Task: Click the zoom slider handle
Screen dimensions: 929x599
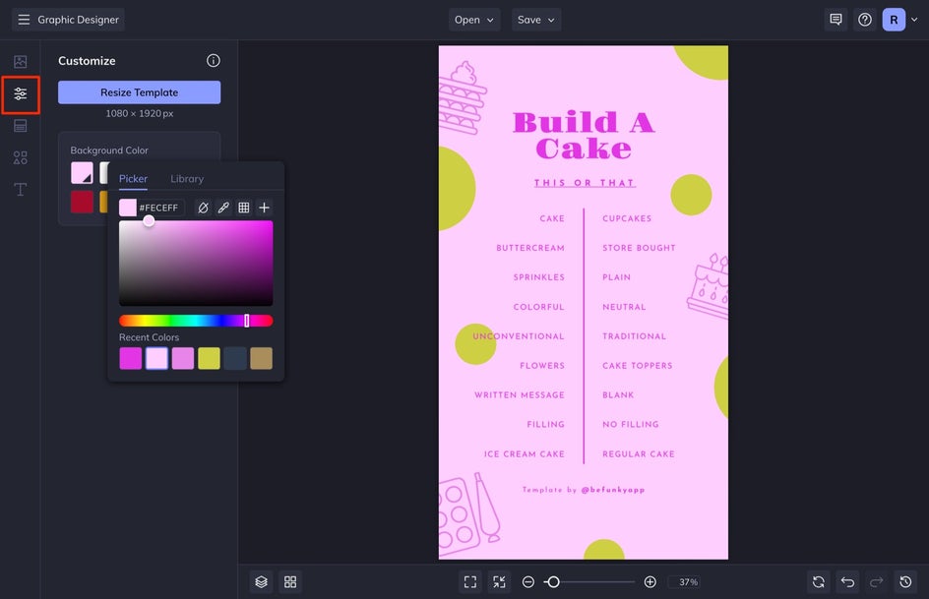Action: click(x=553, y=582)
